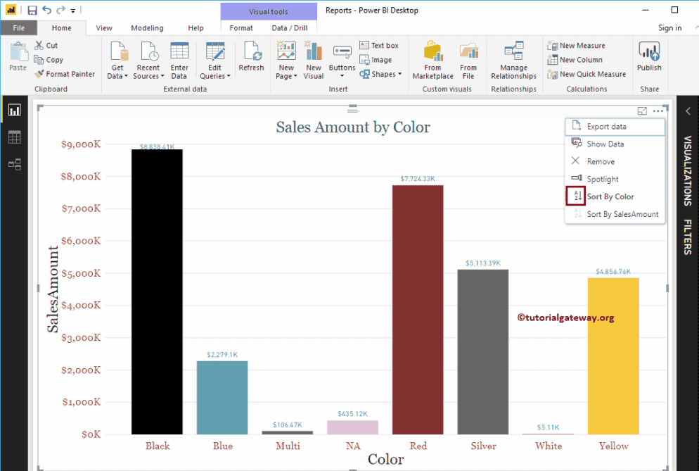Open the Get Data dropdown

click(117, 61)
